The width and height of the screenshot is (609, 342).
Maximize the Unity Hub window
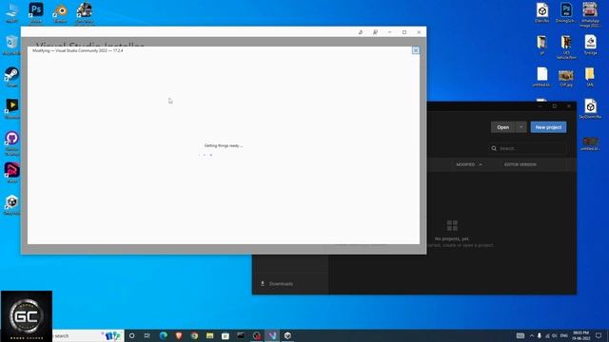tap(555, 105)
